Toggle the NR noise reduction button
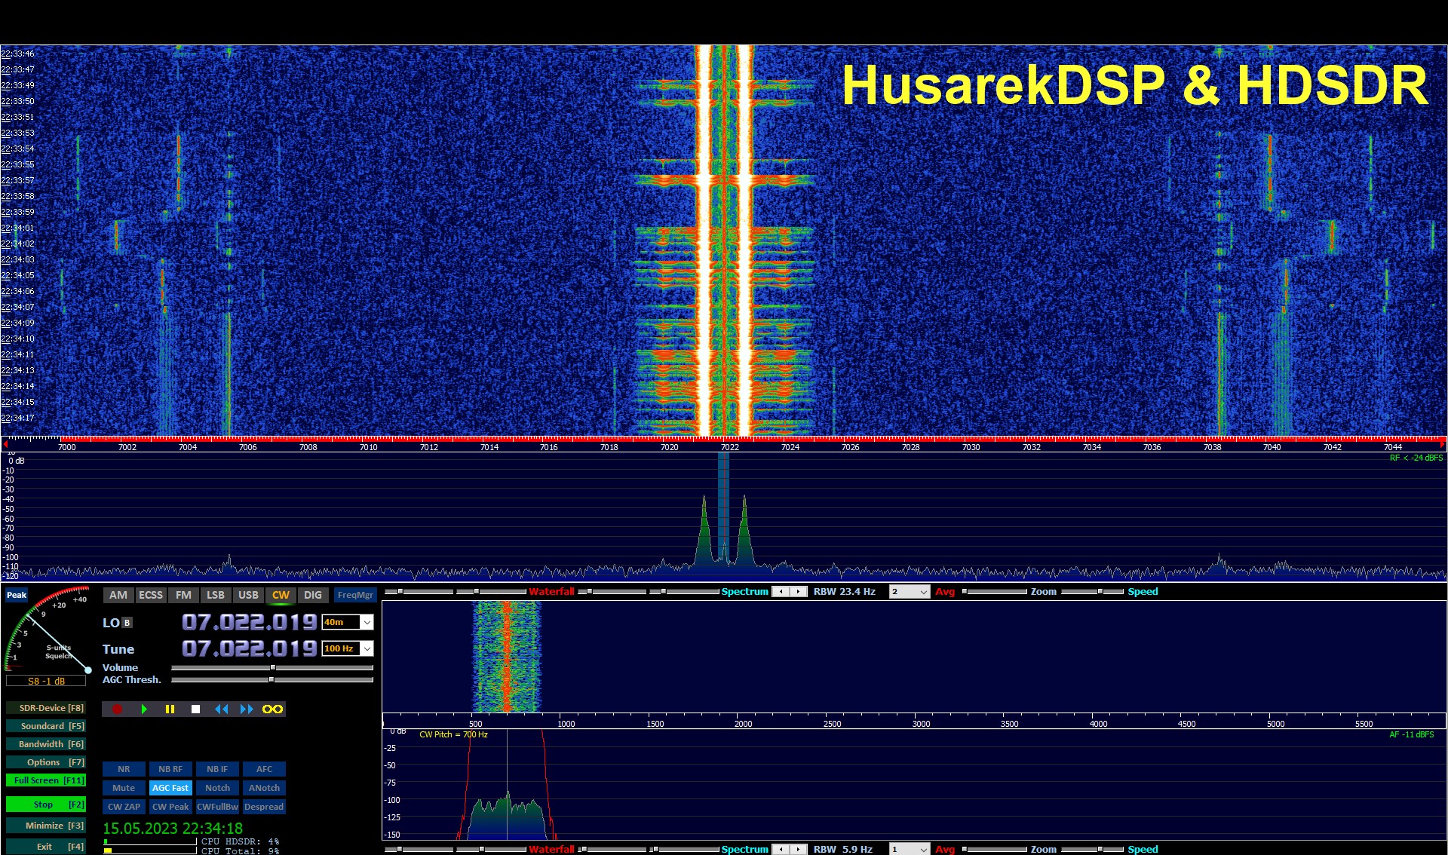Image resolution: width=1448 pixels, height=855 pixels. pyautogui.click(x=124, y=769)
